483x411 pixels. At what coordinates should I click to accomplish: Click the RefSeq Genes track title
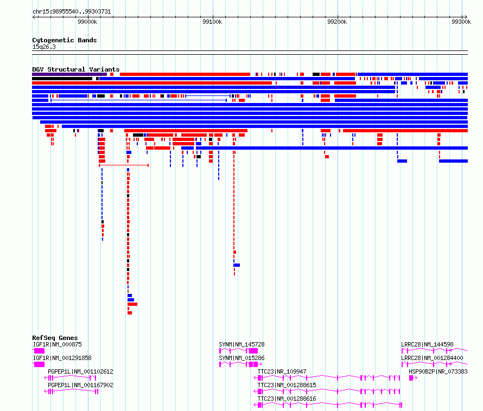pos(55,338)
